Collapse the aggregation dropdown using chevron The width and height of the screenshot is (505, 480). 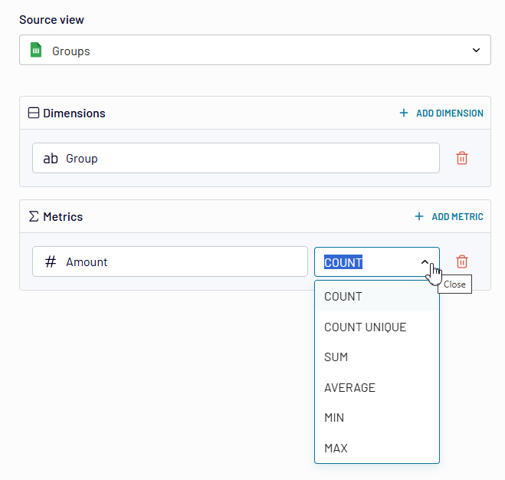pos(425,262)
